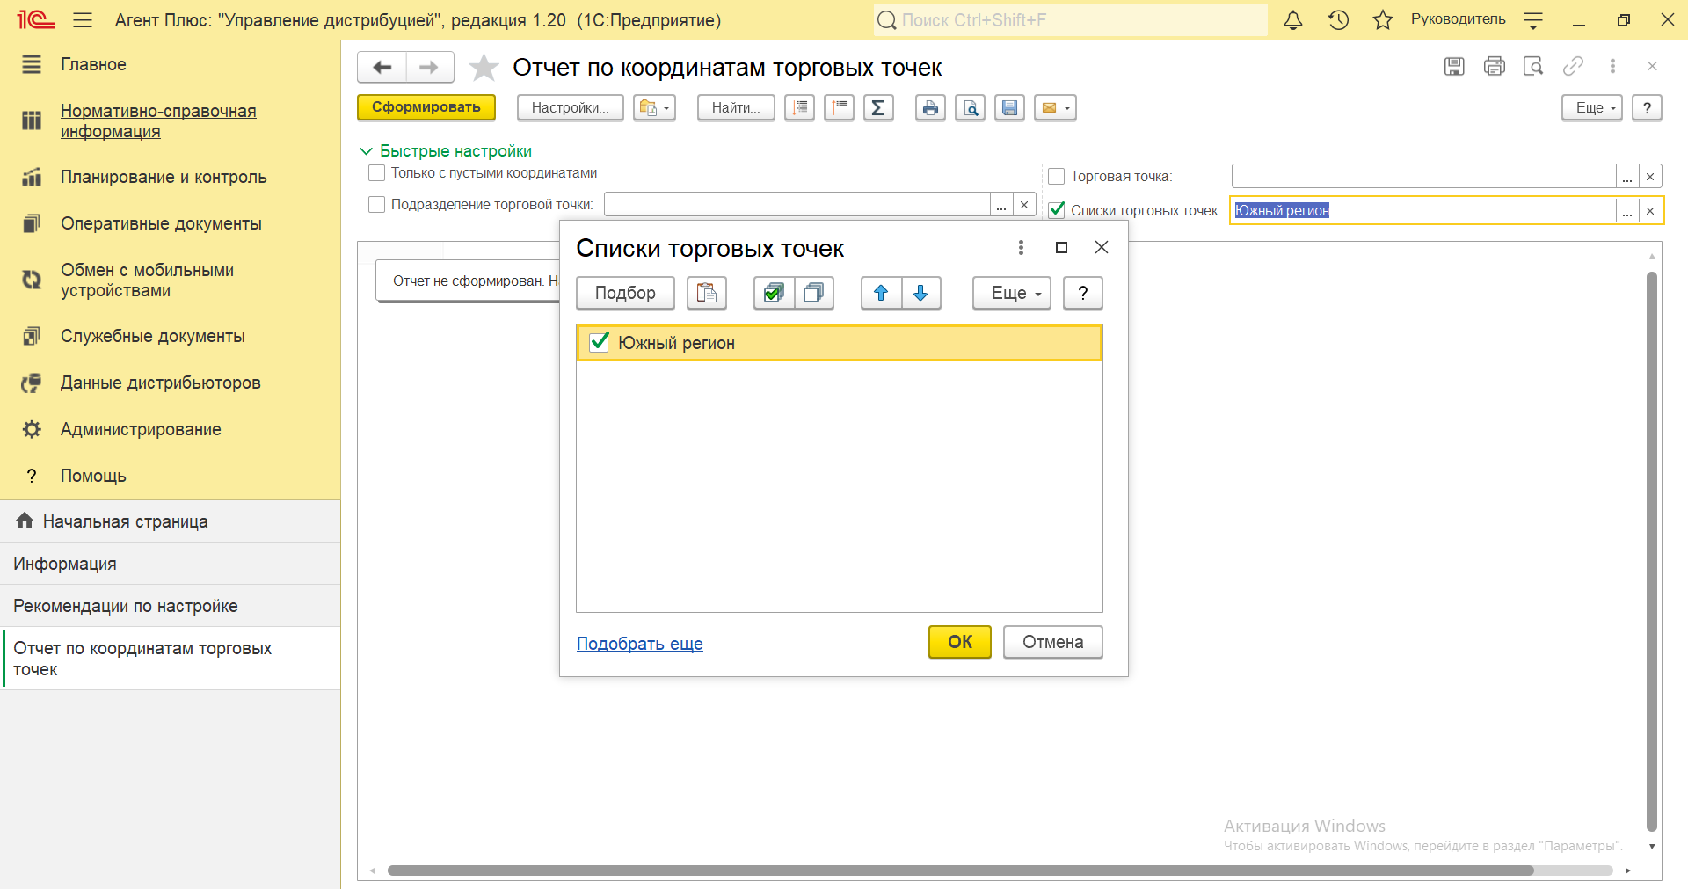Click the sum (sigma) icon
1688x889 pixels.
[878, 107]
